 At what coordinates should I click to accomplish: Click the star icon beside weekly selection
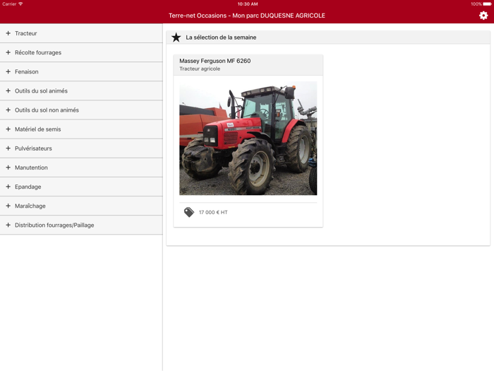click(176, 37)
